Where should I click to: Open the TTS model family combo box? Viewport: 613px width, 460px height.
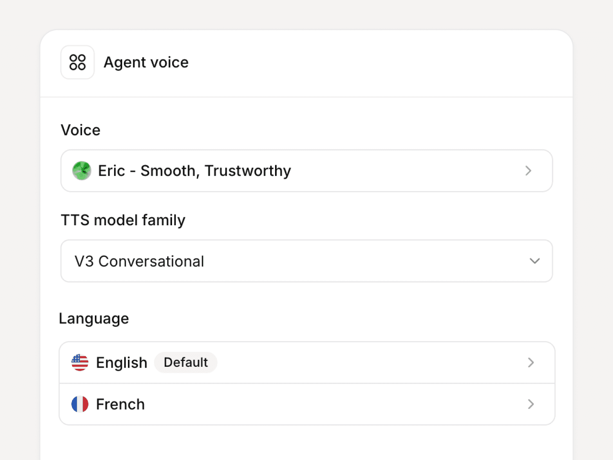pyautogui.click(x=306, y=261)
